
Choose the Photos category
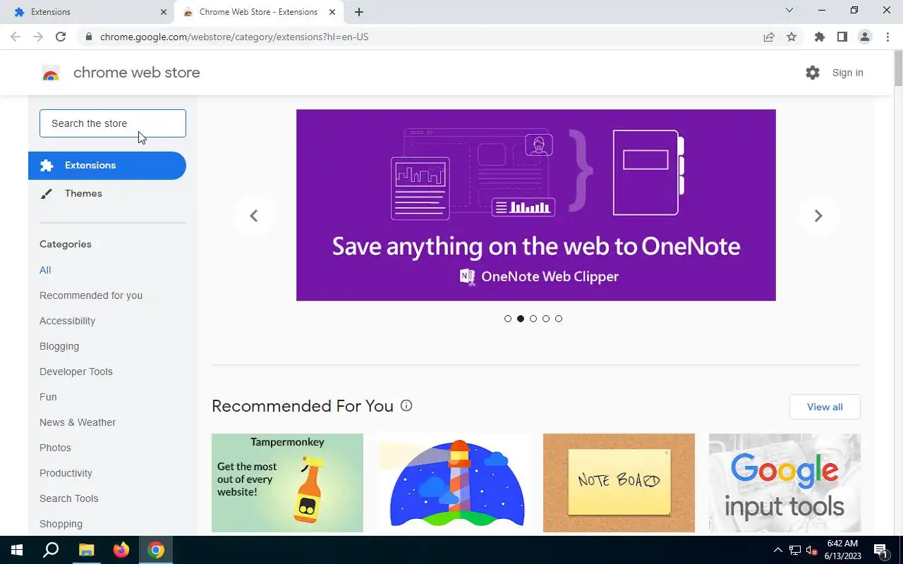(55, 448)
